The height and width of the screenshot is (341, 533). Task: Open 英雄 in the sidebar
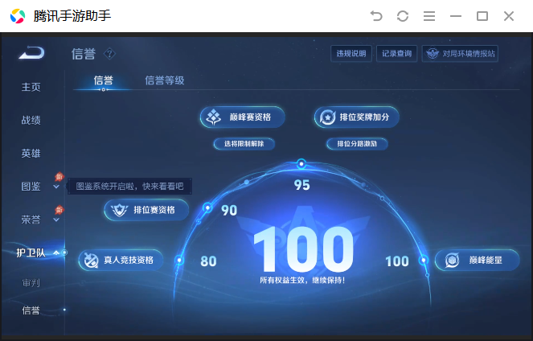[x=31, y=154]
